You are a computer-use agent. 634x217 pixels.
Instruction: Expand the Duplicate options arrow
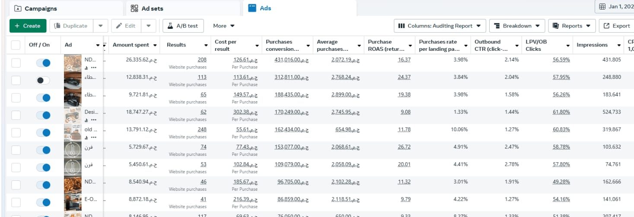[100, 26]
